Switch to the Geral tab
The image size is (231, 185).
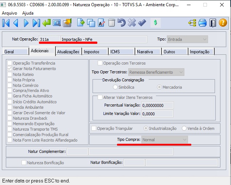pos(16,52)
